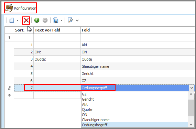Select the Glaeubiger name cell in row 4

(x=138, y=66)
